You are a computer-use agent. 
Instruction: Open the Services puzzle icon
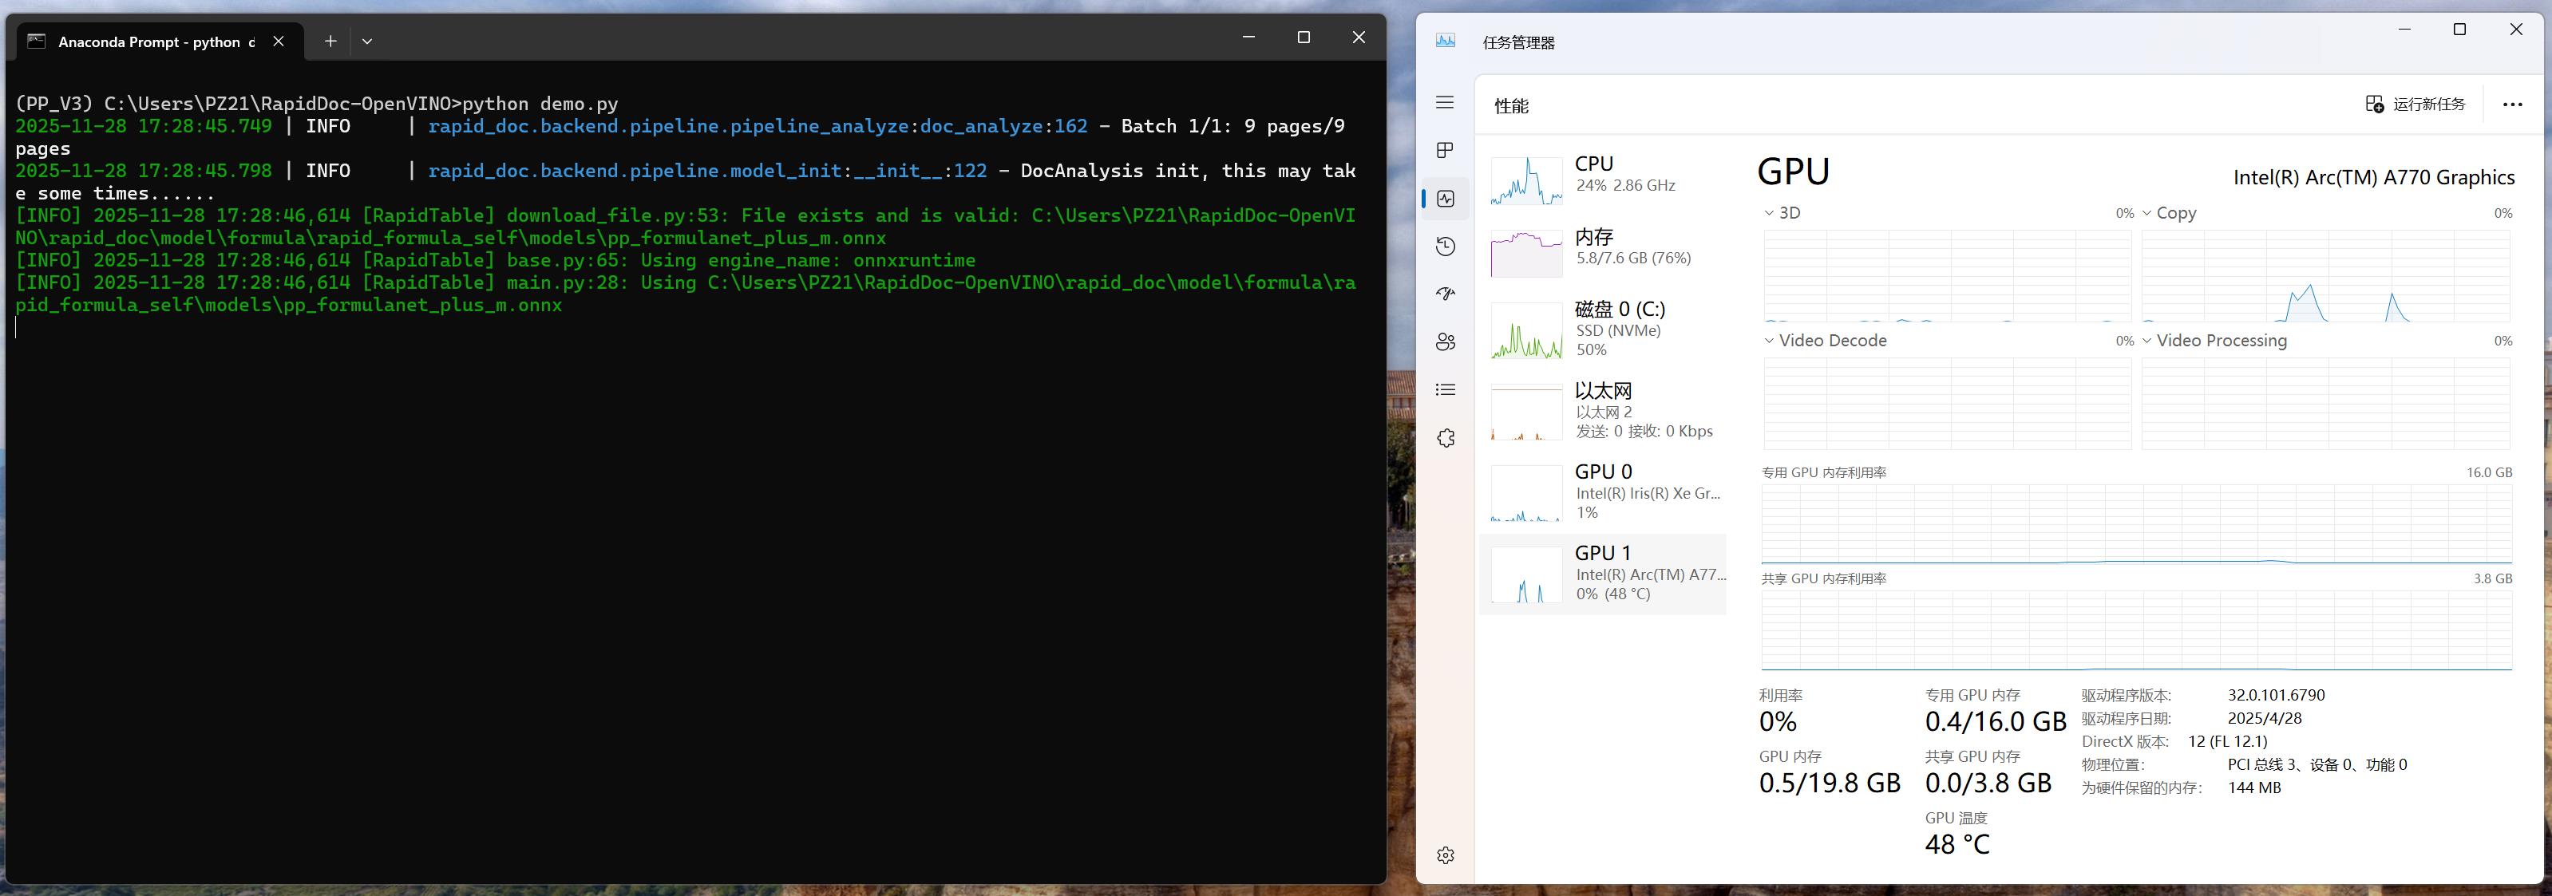click(1446, 437)
